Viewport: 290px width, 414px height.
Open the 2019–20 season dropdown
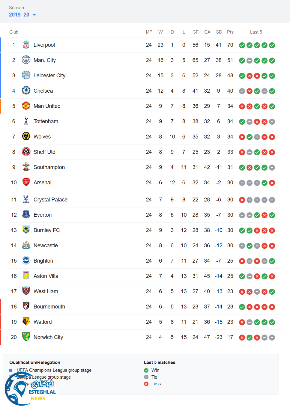tap(22, 15)
